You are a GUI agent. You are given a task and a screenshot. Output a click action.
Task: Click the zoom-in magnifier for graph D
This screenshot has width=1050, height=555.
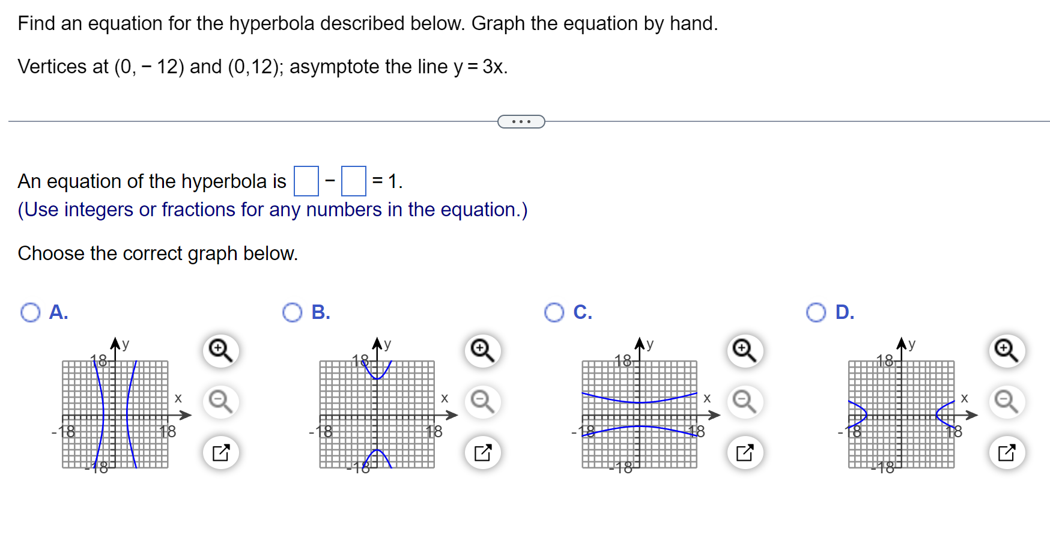pos(1006,351)
